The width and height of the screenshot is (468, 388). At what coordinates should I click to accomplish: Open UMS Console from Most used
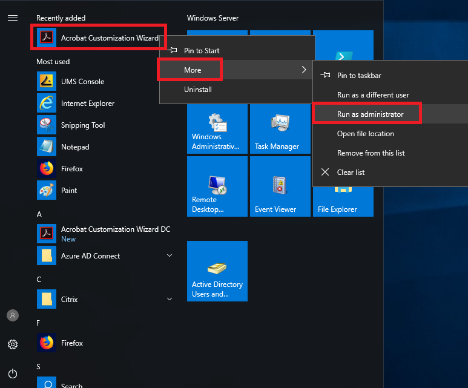(82, 82)
